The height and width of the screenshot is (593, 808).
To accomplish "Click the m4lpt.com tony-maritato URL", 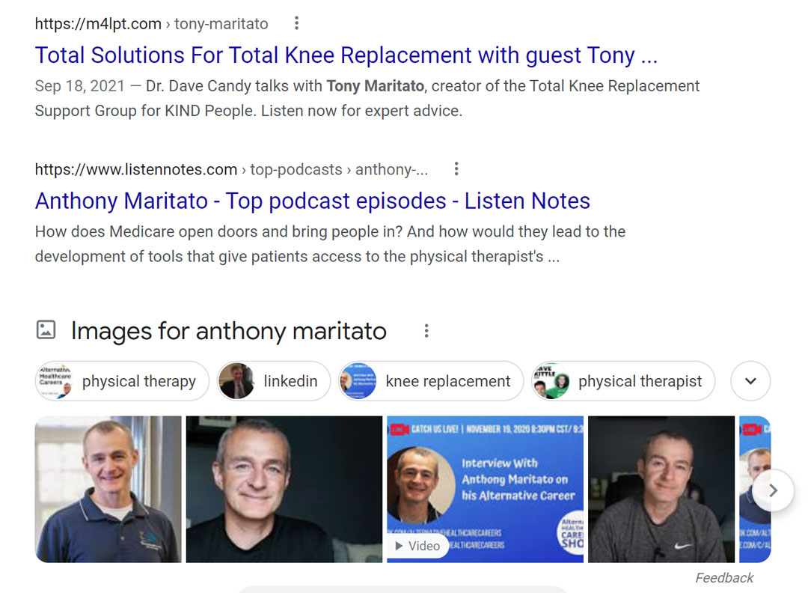I will pos(151,24).
